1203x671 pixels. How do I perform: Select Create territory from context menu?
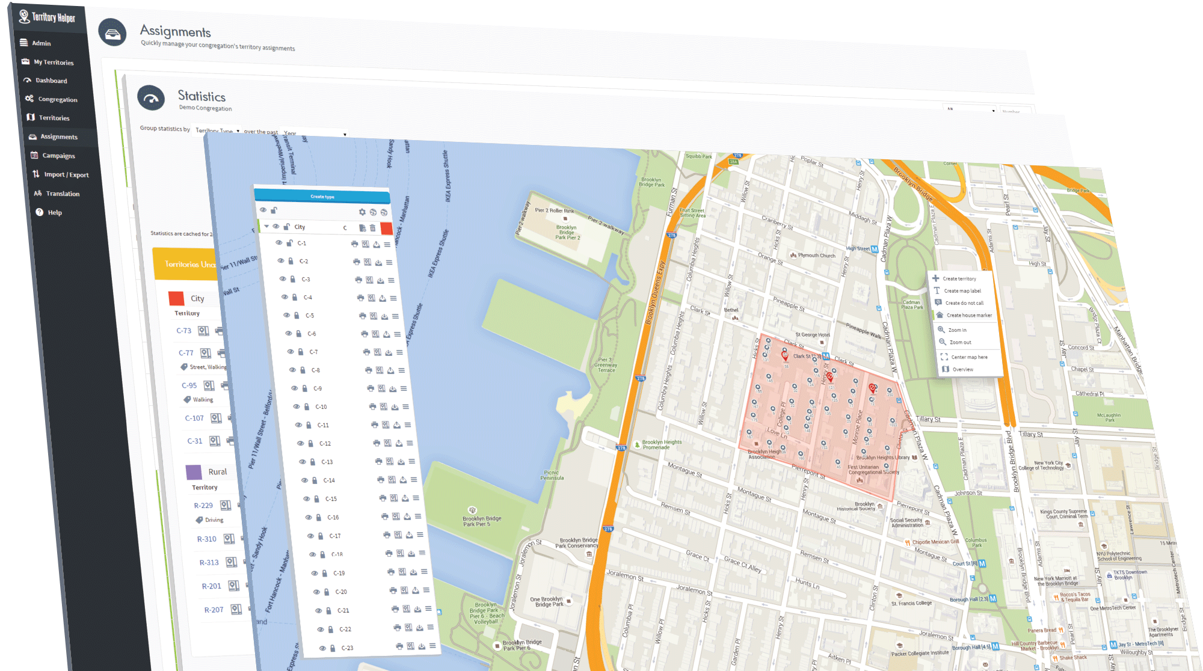point(959,279)
